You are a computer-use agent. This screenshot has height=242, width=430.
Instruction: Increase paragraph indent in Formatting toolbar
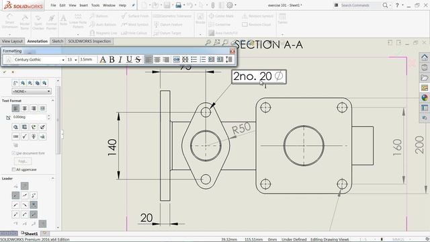(x=220, y=60)
